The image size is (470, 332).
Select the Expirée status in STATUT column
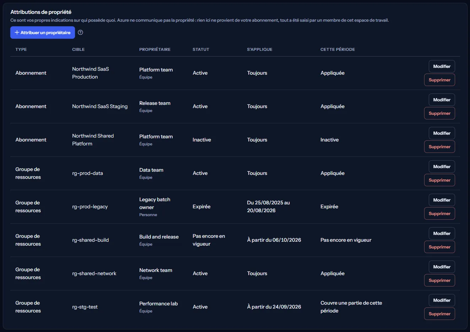tap(201, 207)
